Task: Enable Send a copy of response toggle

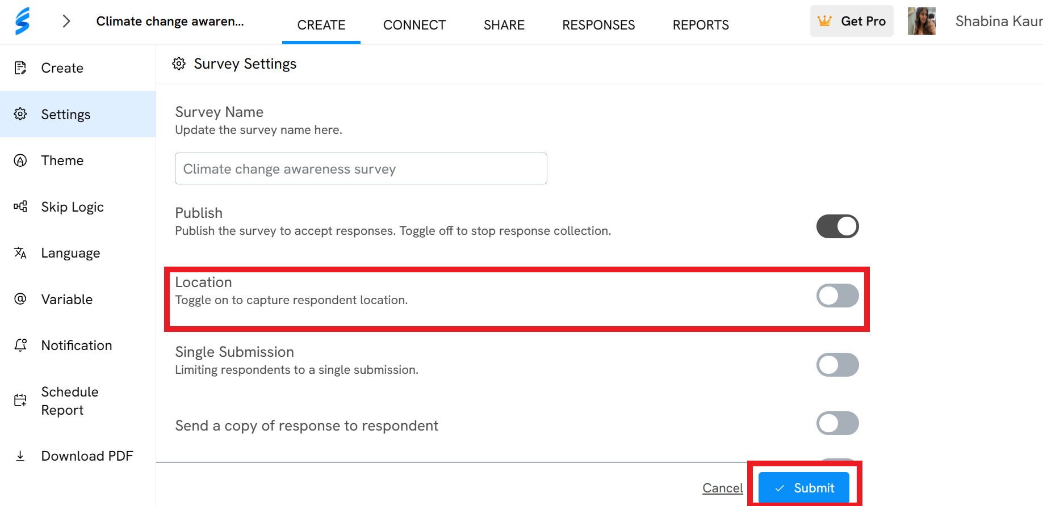Action: tap(837, 423)
